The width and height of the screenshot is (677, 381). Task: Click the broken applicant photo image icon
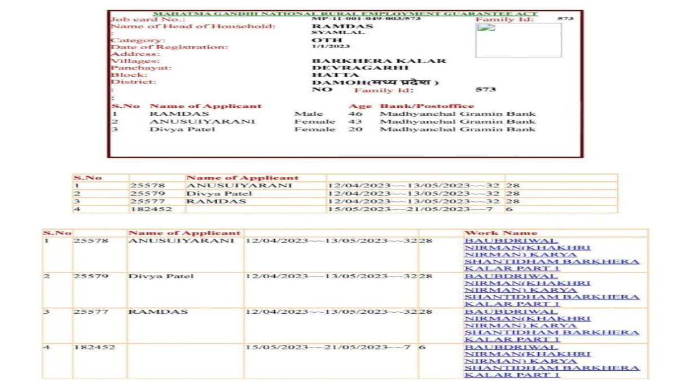(x=486, y=28)
